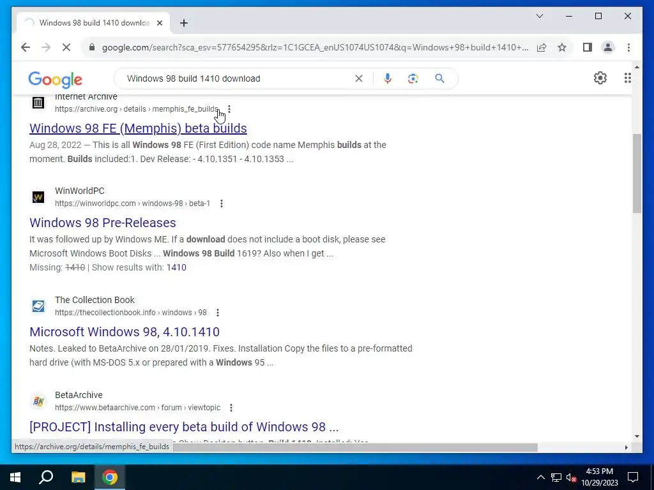This screenshot has width=654, height=490.
Task: Click the winworldpc.com breadcrumb URL
Action: [132, 204]
